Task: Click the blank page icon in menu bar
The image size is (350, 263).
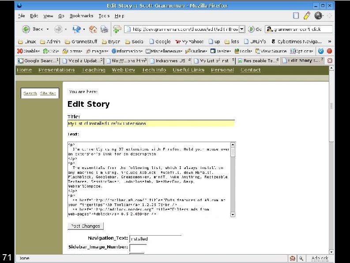Action: coord(296,15)
